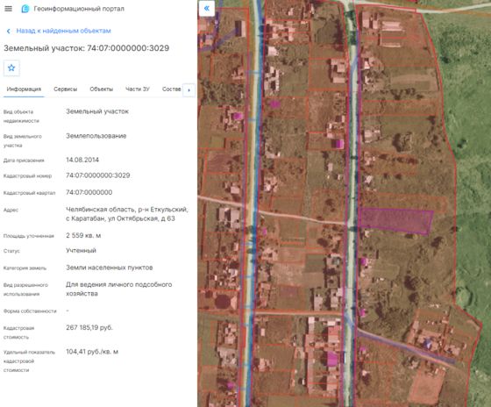Select the highlighted purple parcel on map
The image size is (491, 407).
[395, 220]
